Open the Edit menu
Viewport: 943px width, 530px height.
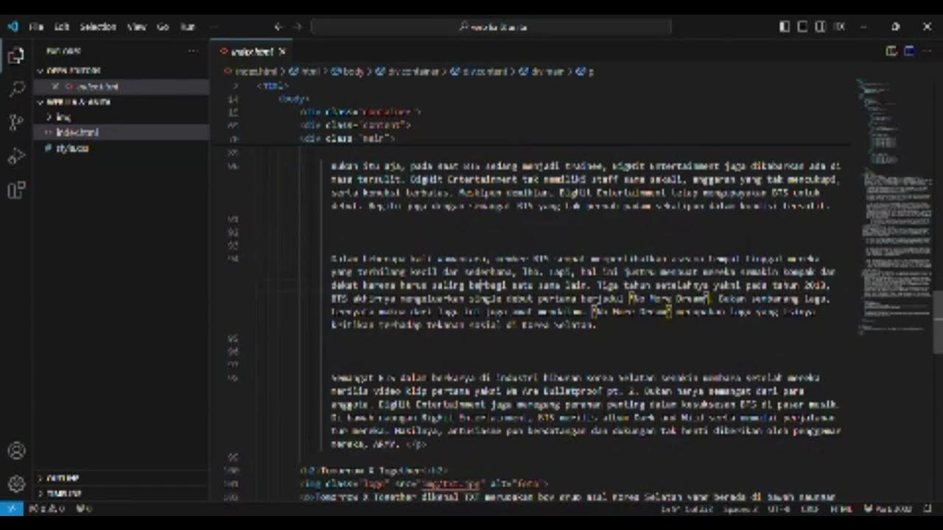(62, 26)
